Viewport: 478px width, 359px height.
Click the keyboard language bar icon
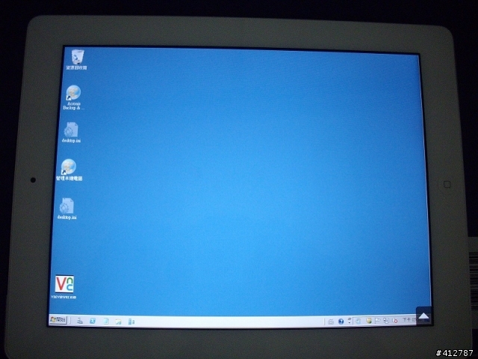pos(331,322)
